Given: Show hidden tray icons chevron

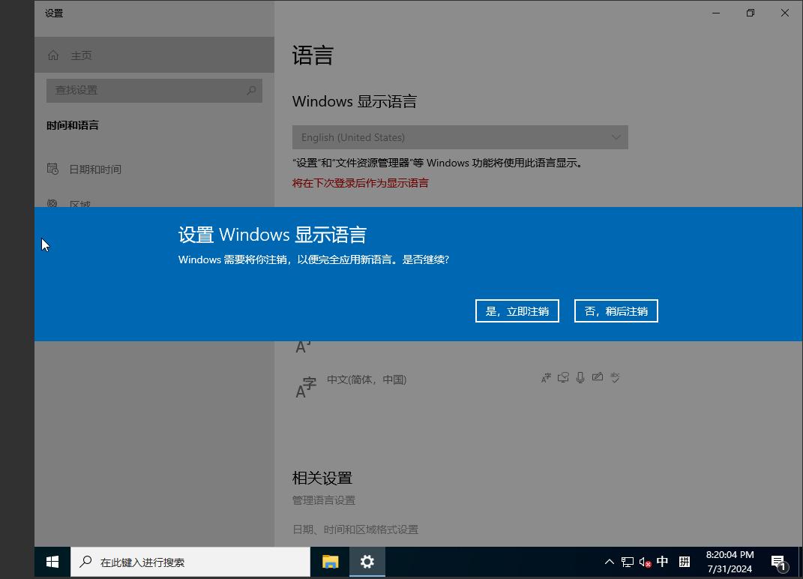Looking at the screenshot, I should (x=610, y=562).
